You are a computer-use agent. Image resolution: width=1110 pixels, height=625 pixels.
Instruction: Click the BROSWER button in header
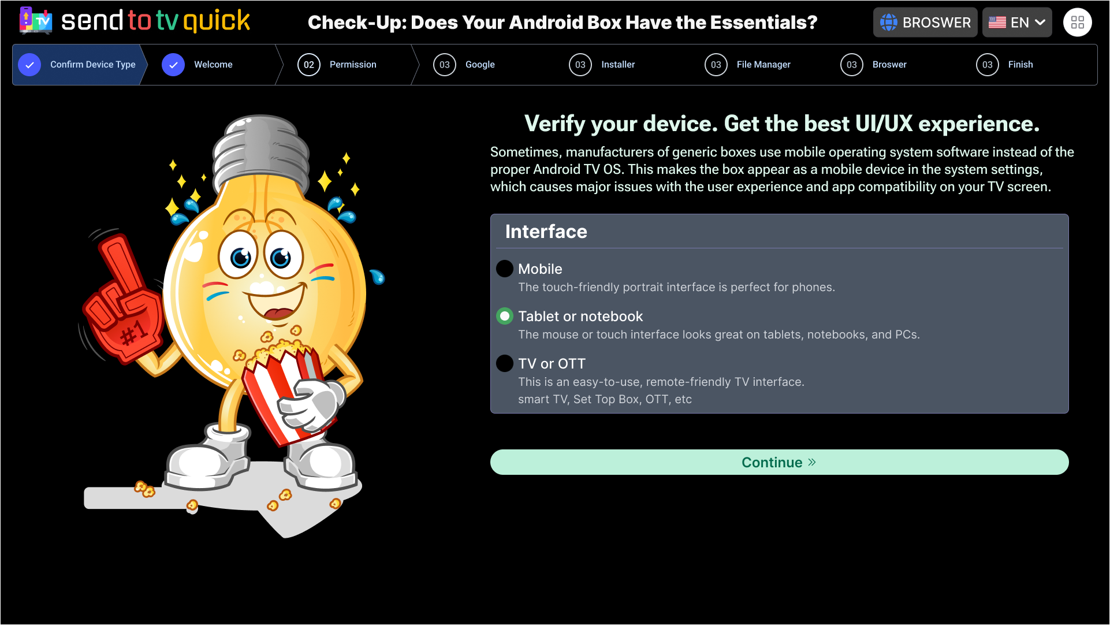[x=925, y=23]
